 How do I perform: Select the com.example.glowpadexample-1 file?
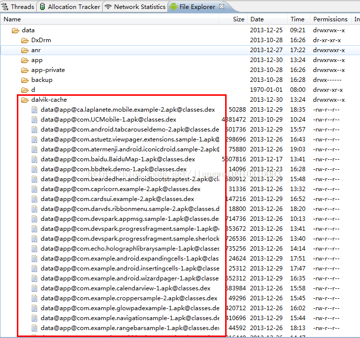tap(130, 308)
